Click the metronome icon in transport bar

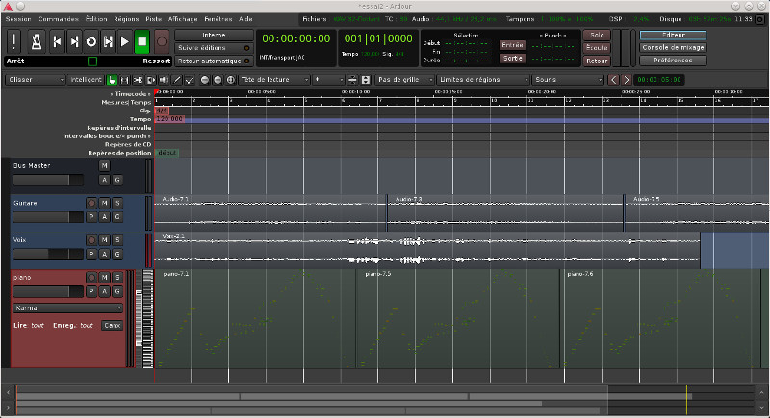pos(36,41)
